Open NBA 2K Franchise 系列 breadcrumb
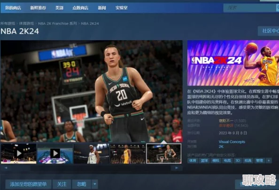279x190 pixels. (x=57, y=23)
